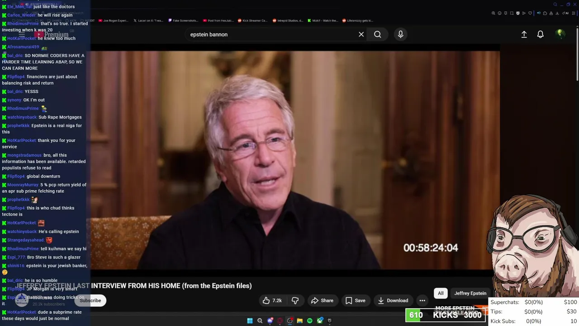
Task: Start voice search with the microphone icon
Action: 400,34
